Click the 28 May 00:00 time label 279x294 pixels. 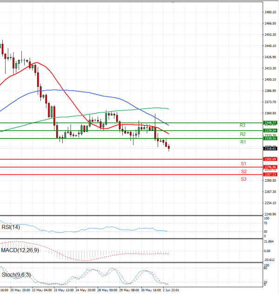107,290
